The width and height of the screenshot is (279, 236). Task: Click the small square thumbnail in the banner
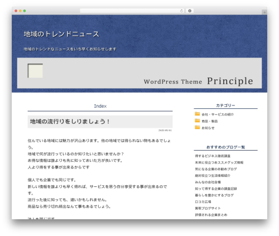[35, 71]
